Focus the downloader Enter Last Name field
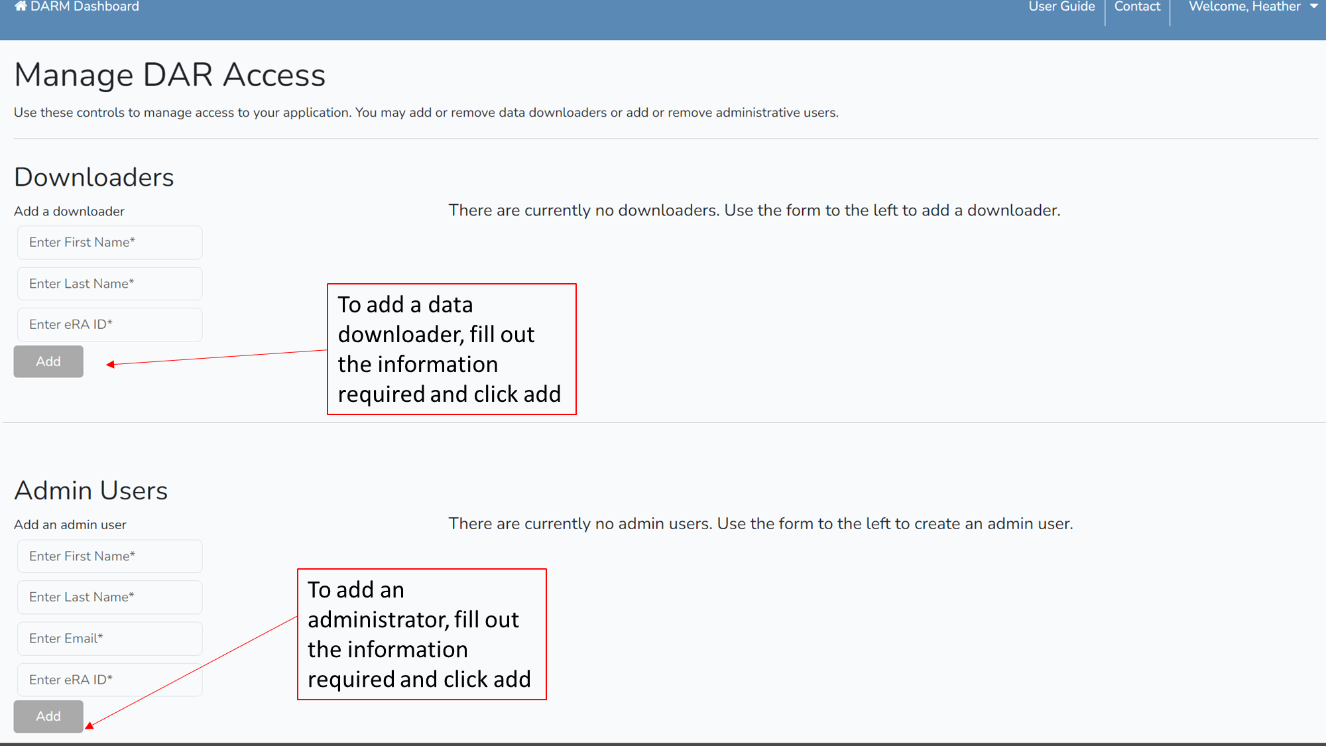 [109, 284]
